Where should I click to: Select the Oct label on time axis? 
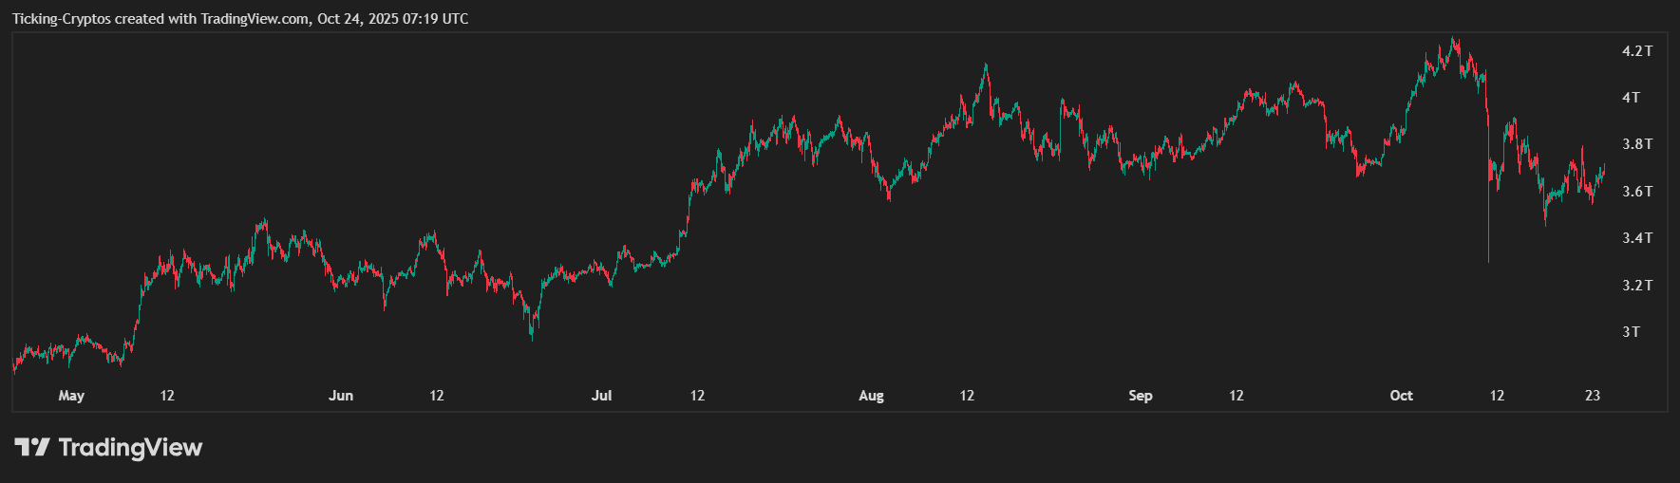click(x=1401, y=396)
